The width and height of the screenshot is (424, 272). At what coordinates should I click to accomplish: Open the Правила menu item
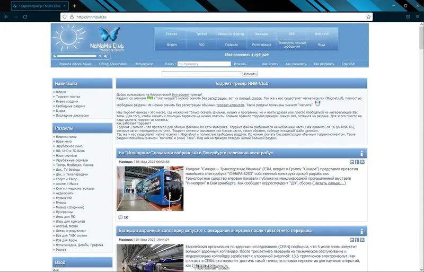tap(231, 45)
